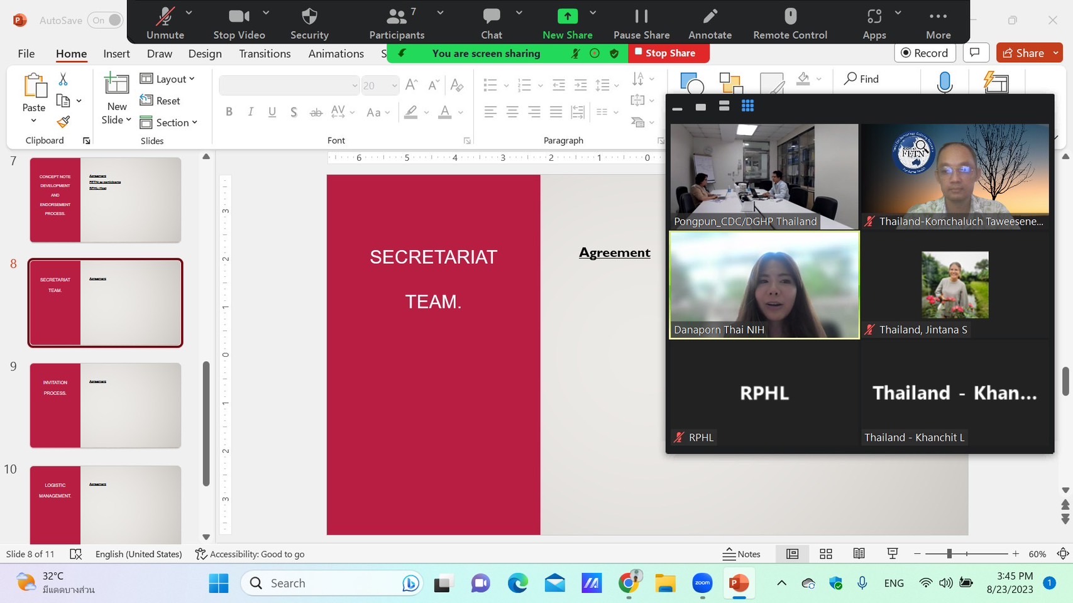Increase font size with the A-up icon
Screen dimensions: 1073x603
412,85
